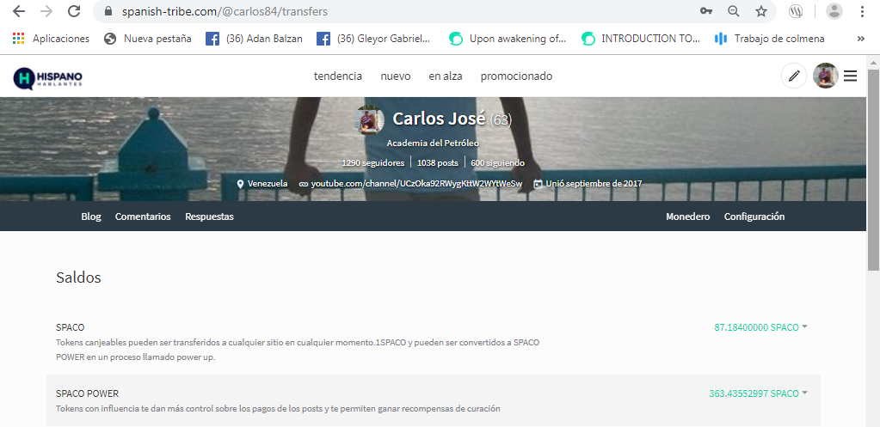Expand the 87.18400000 SPACO dropdown
880x427 pixels.
pos(760,327)
